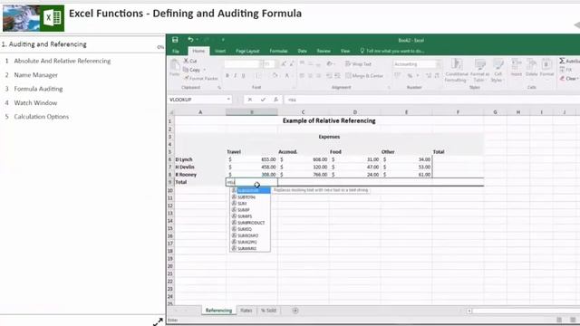Switch to the Insert ribbon tab
Viewport: 580px width, 326px height.
[x=220, y=51]
